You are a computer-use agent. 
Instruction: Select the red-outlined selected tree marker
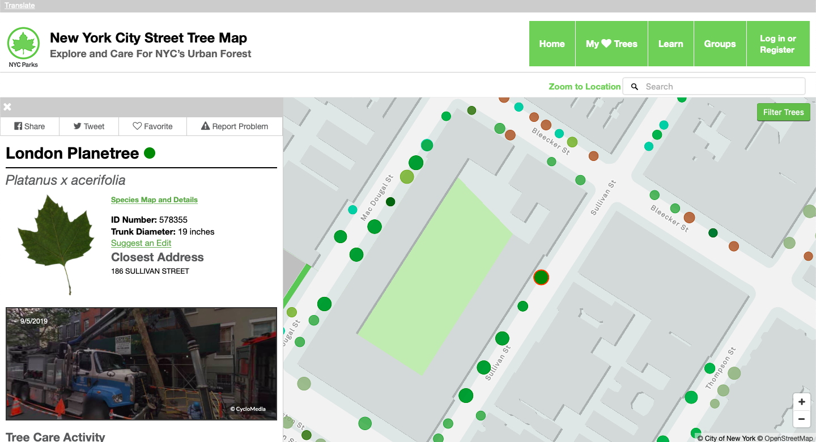(541, 277)
